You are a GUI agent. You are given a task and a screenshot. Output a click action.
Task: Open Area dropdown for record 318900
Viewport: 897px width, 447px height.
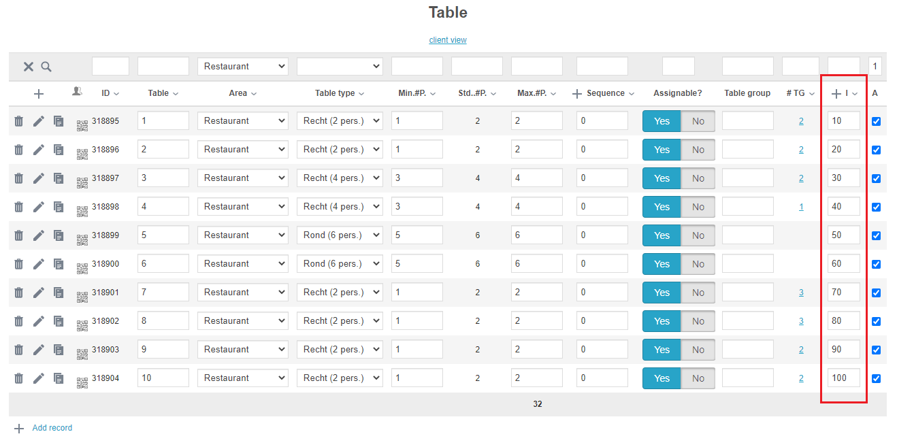[243, 264]
